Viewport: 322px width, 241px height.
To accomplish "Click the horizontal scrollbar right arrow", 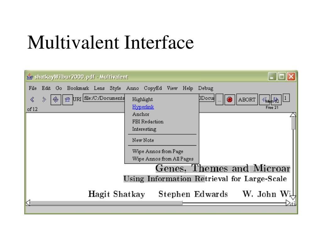I will tap(288, 203).
